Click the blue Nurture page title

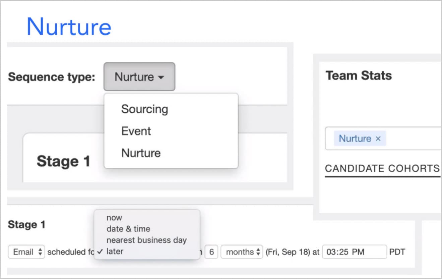click(69, 26)
